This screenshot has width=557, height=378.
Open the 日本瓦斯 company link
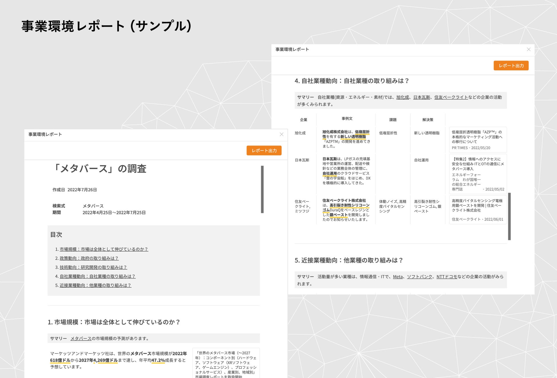(x=422, y=97)
